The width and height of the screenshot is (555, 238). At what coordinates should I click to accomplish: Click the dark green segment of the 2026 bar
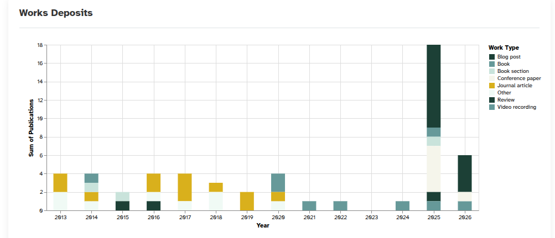(465, 174)
